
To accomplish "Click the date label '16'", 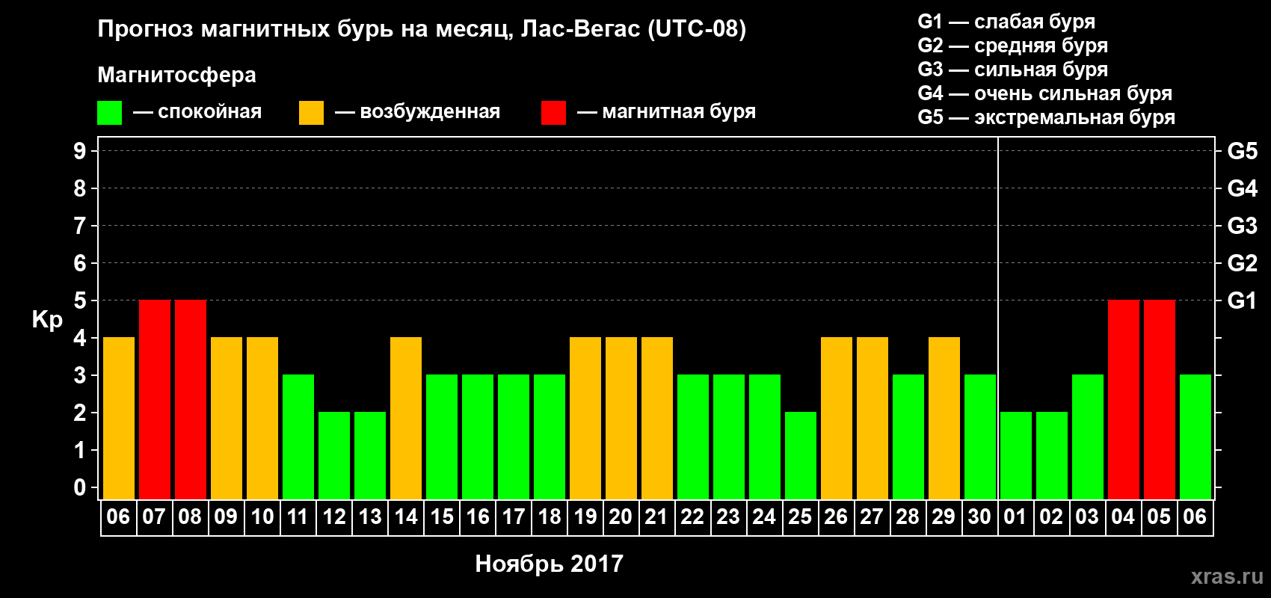I will 478,517.
